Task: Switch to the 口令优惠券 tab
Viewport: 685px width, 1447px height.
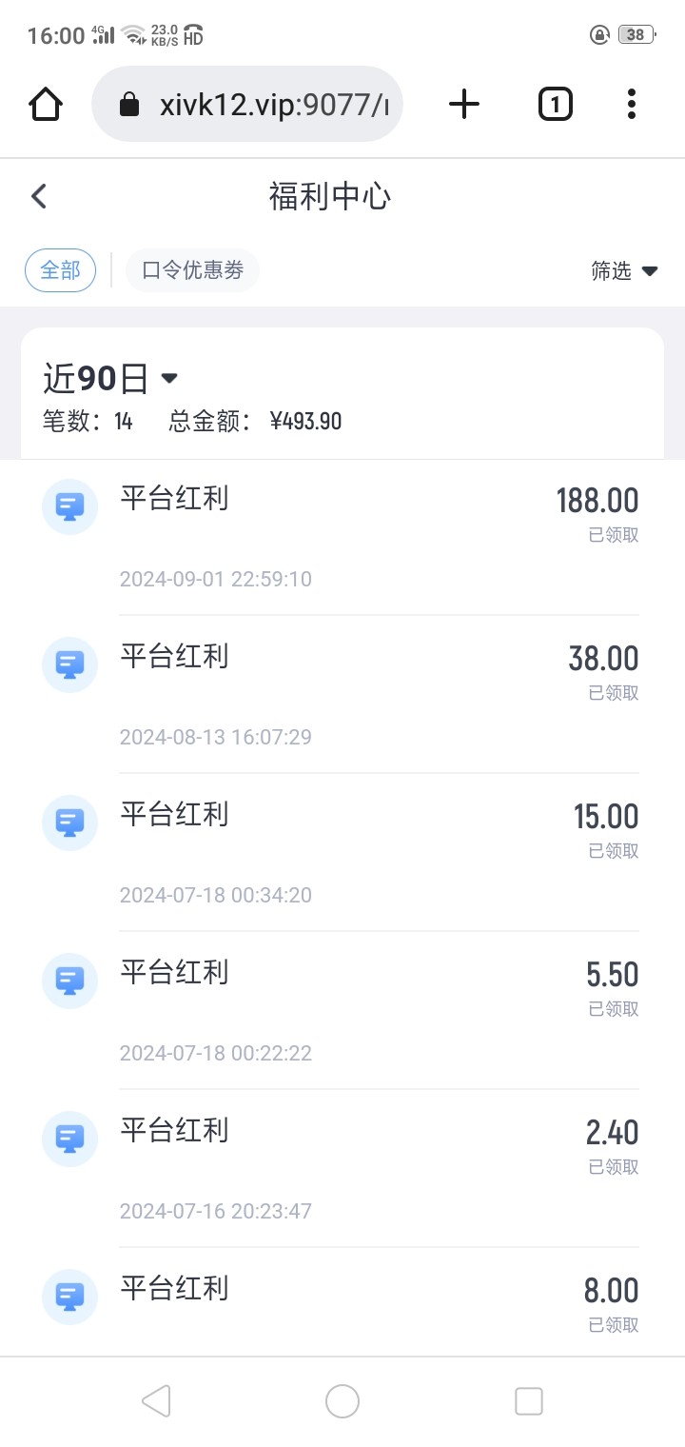Action: 192,270
